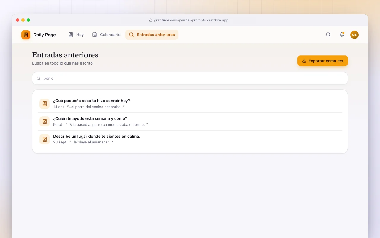Screen dimensions: 380x238
Task: Click the browser address bar URL
Action: point(191,20)
